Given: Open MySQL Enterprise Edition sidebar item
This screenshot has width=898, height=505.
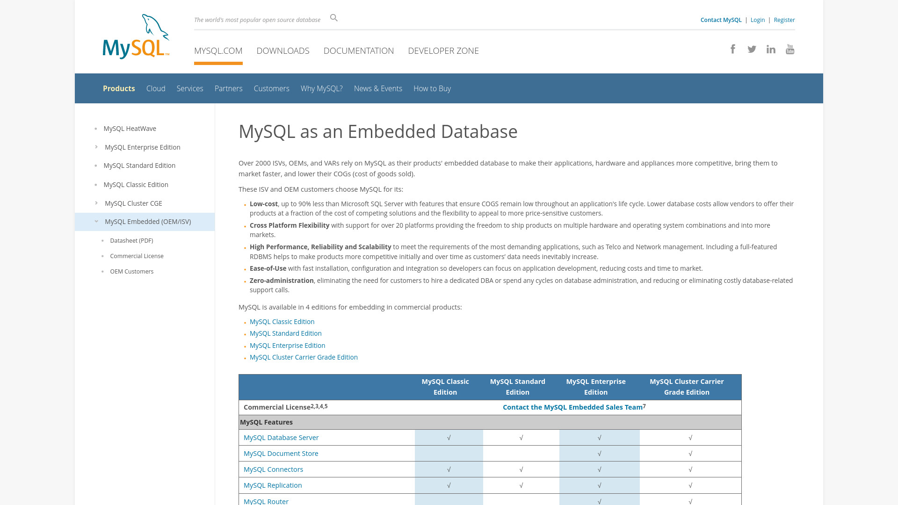Looking at the screenshot, I should [x=143, y=147].
